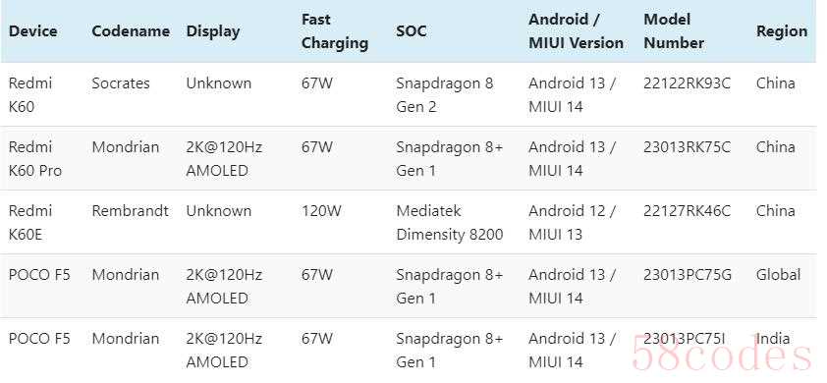This screenshot has width=827, height=383.
Task: Click model number 23013RK75C
Action: point(687,147)
